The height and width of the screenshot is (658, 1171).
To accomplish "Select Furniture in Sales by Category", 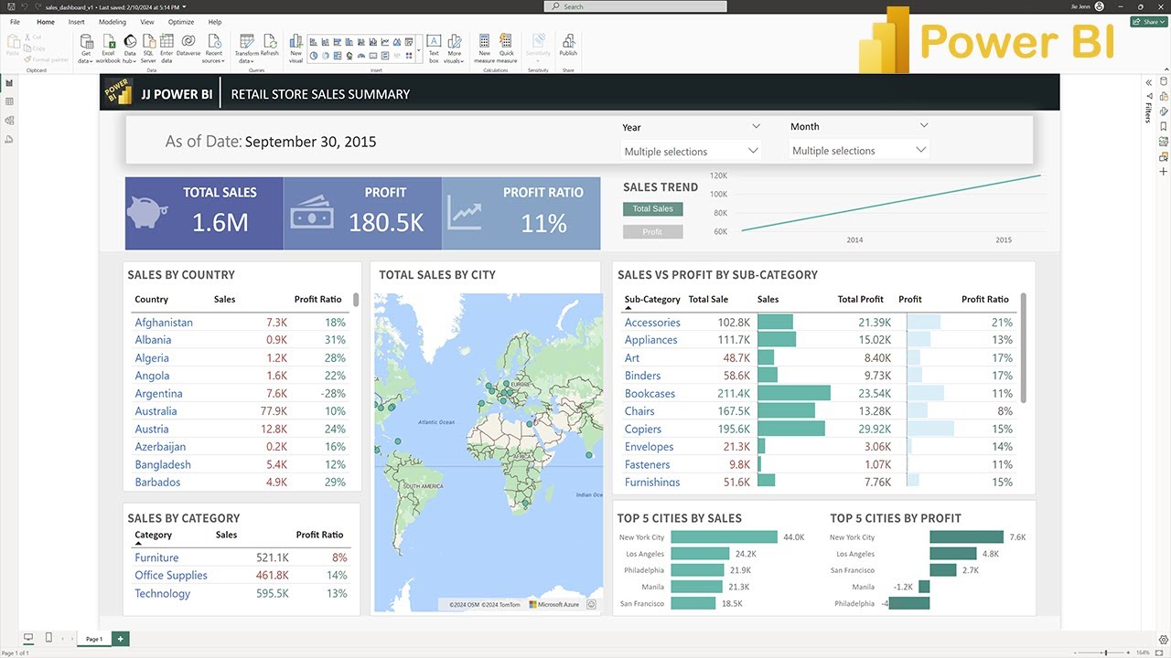I will pos(156,557).
